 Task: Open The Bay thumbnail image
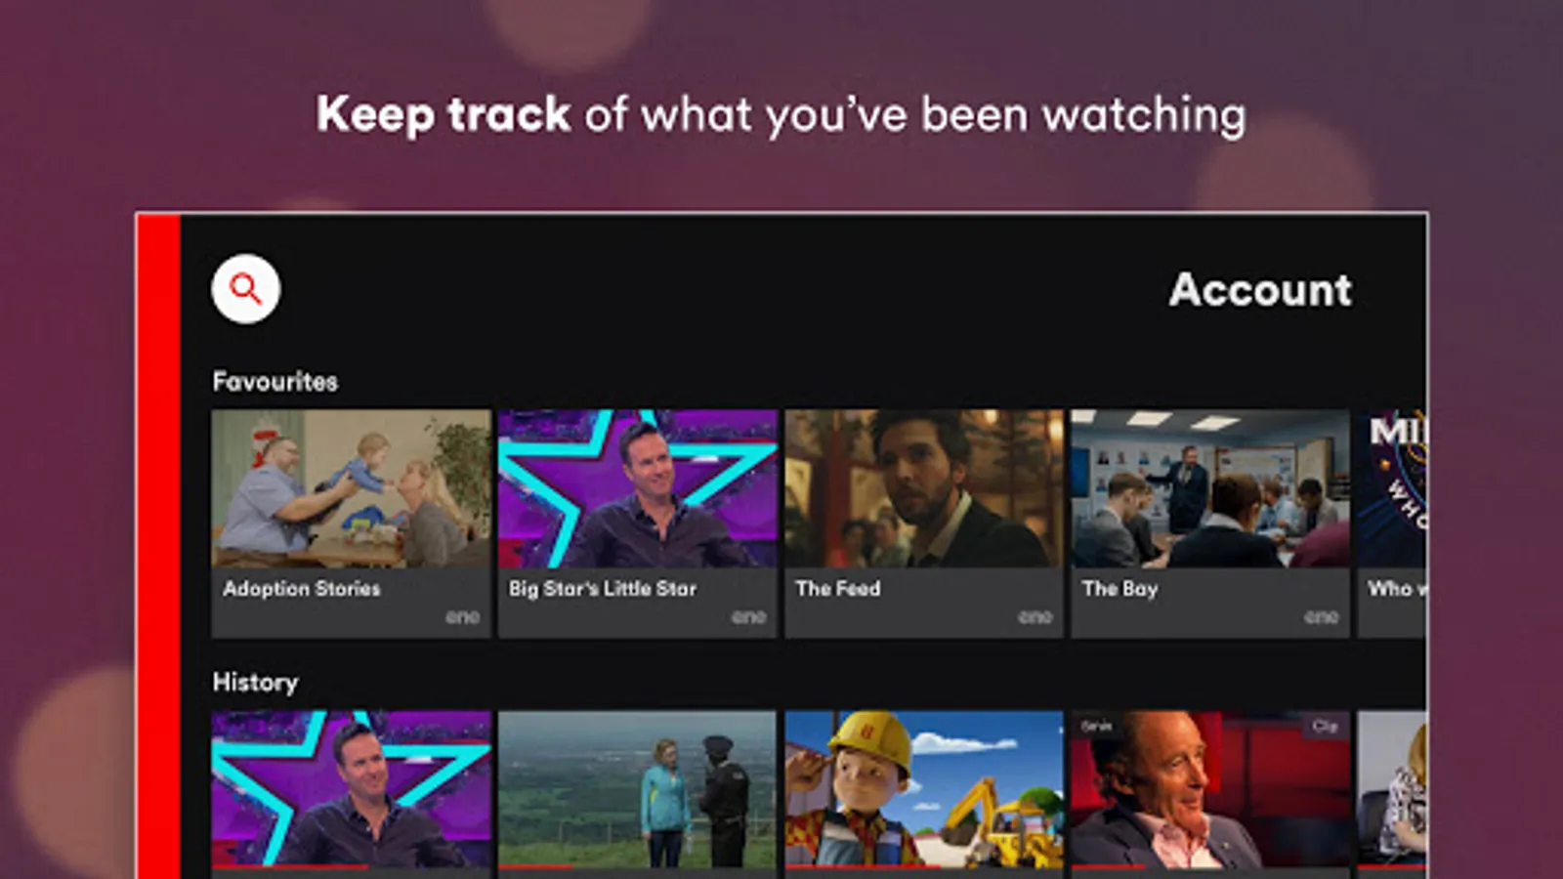[1210, 488]
